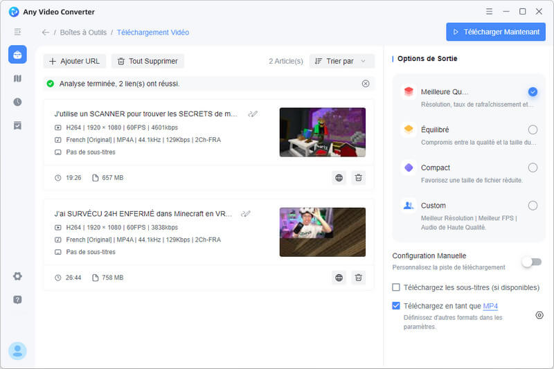554x369 pixels.
Task: Open the SCANNER video in browser globe icon
Action: click(x=339, y=178)
